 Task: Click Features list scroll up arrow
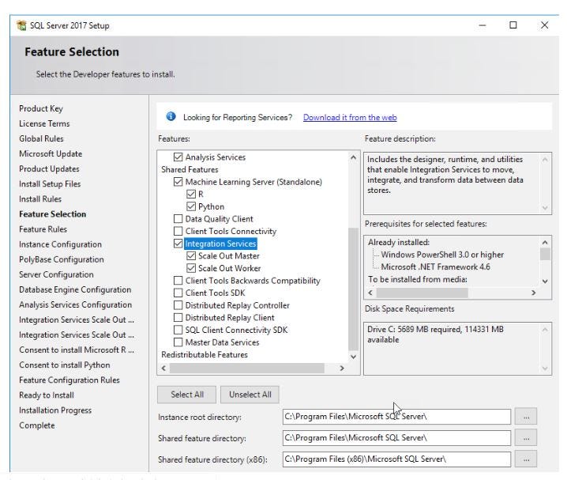[353, 157]
